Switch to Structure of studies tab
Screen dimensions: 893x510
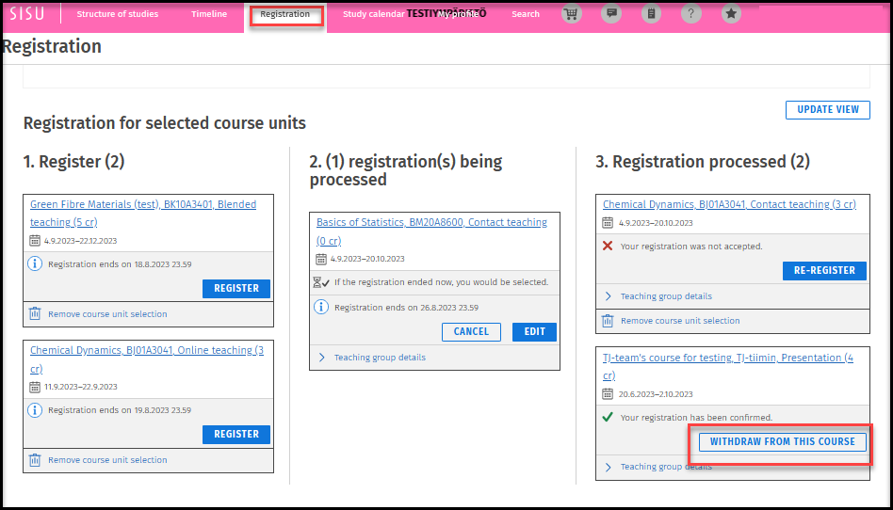click(x=118, y=14)
